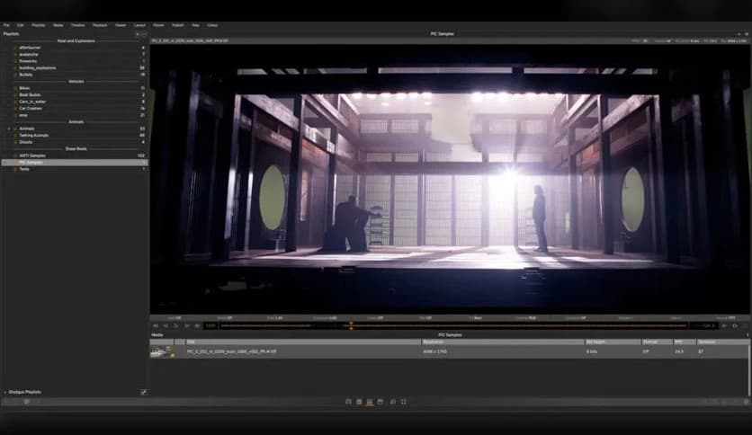The height and width of the screenshot is (435, 752).
Task: Sort by the Format column header
Action: [x=657, y=342]
